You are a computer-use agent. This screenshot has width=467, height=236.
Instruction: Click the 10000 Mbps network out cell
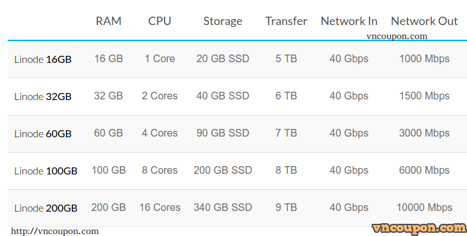[425, 207]
